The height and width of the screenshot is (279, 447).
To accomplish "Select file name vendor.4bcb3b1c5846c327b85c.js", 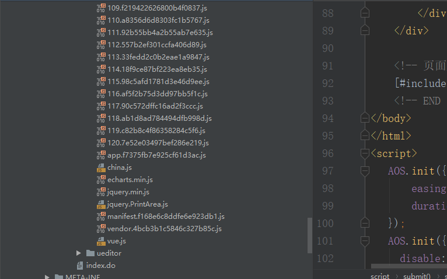I will click(x=165, y=229).
